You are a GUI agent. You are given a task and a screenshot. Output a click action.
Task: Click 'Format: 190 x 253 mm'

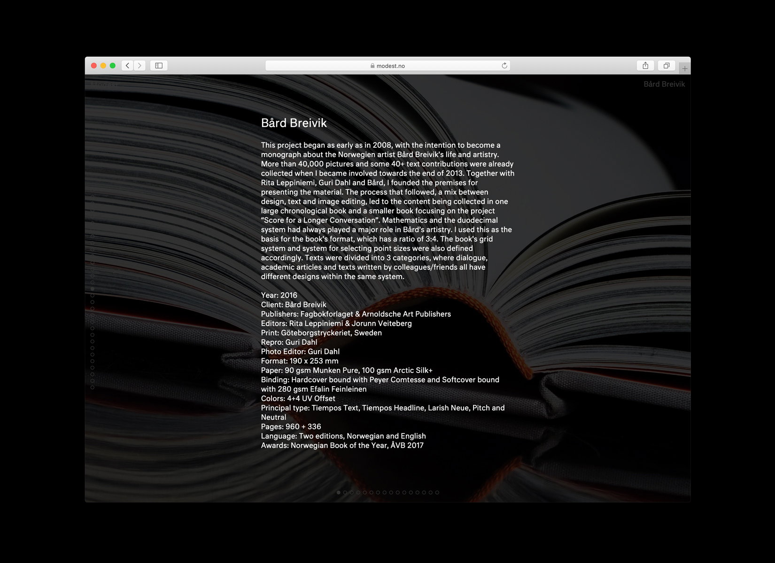point(300,361)
